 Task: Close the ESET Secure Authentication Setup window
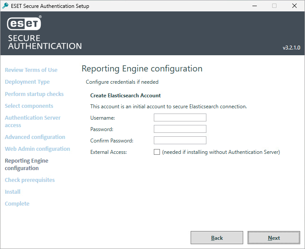(x=294, y=6)
